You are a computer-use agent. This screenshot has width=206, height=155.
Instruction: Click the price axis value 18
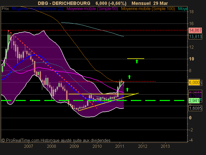(191, 12)
